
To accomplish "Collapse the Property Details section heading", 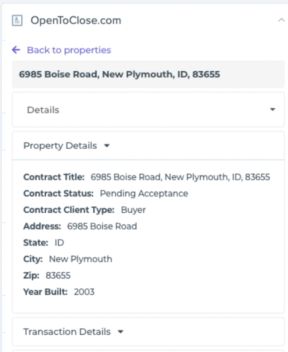I will click(x=60, y=146).
